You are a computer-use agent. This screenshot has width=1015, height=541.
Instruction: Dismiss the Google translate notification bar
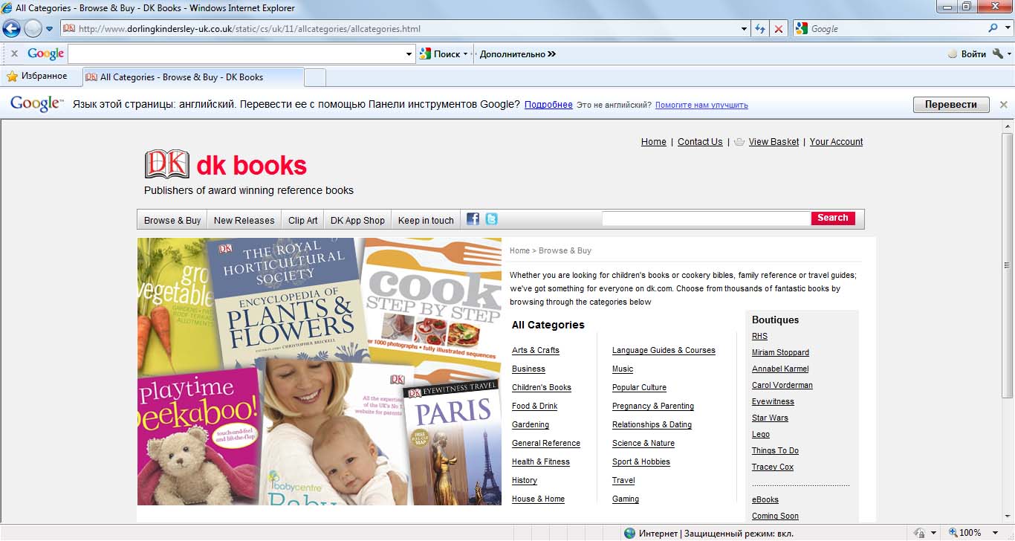tap(1003, 105)
